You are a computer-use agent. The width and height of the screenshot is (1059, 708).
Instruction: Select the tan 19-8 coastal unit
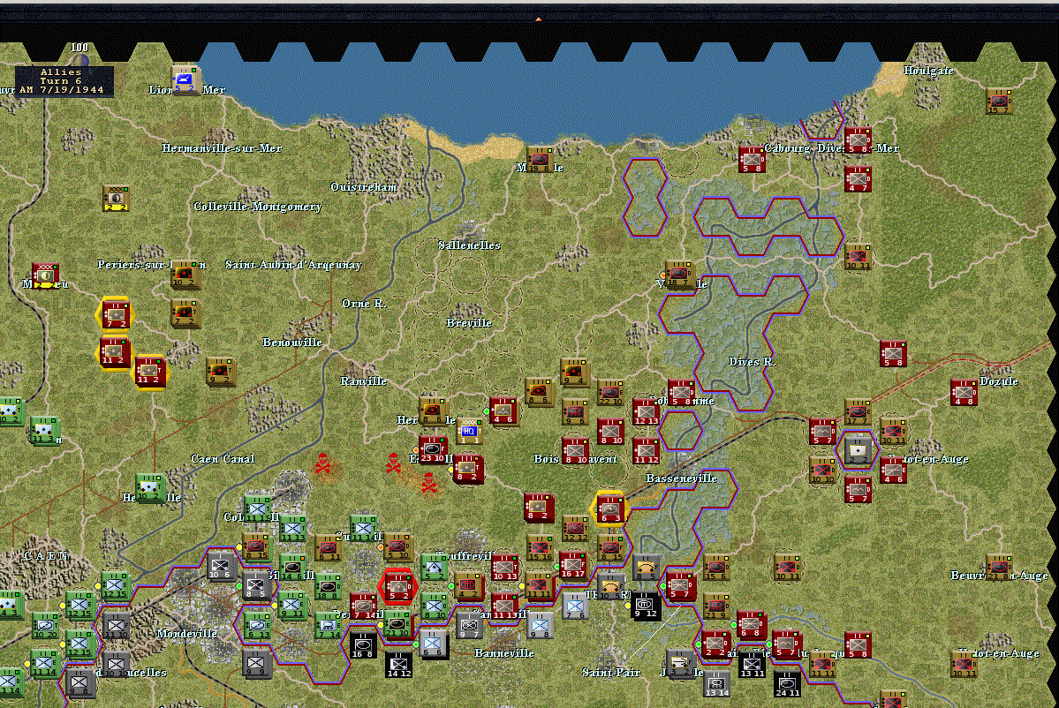(539, 159)
